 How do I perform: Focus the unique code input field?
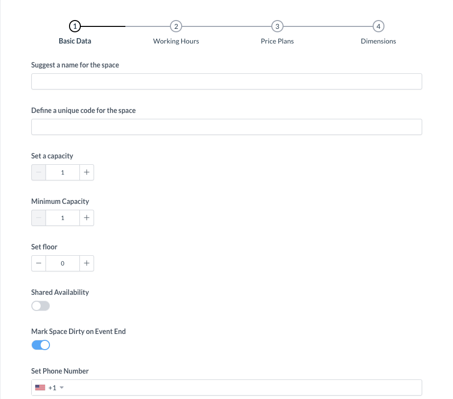(x=226, y=127)
